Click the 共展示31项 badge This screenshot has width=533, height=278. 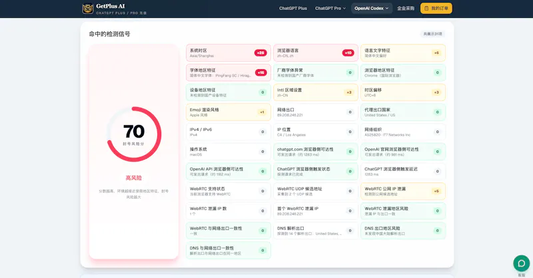pos(432,34)
